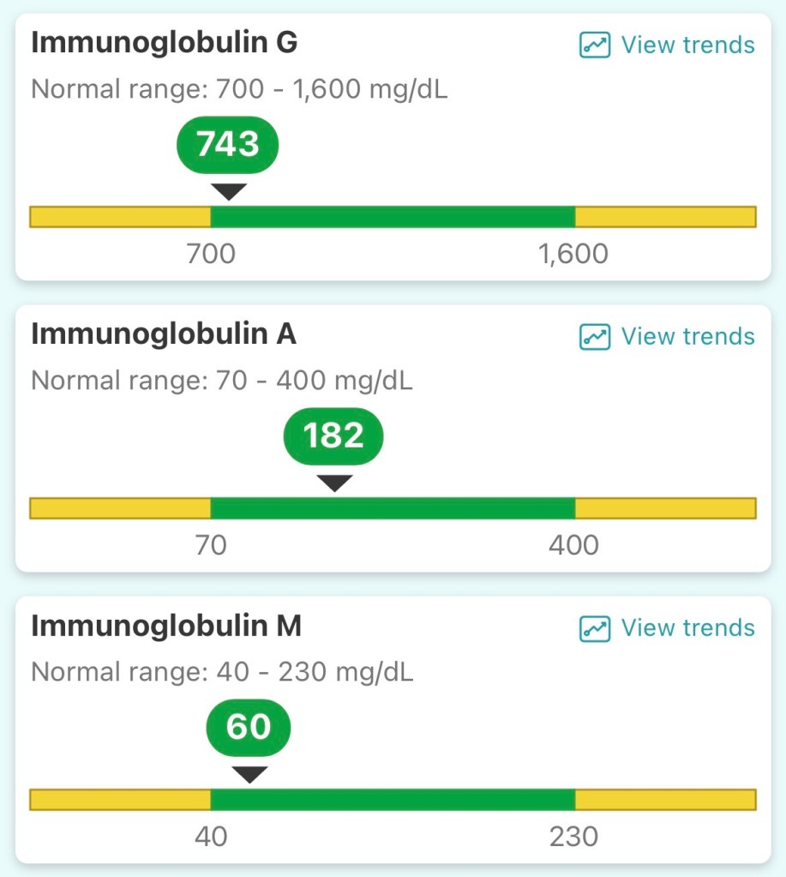
Task: Select the green 182 value marker
Action: click(333, 436)
